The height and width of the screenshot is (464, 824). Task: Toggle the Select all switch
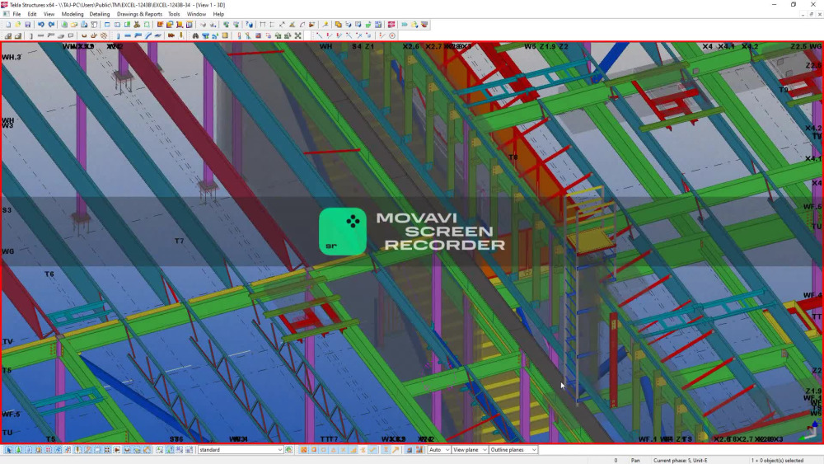(x=8, y=450)
